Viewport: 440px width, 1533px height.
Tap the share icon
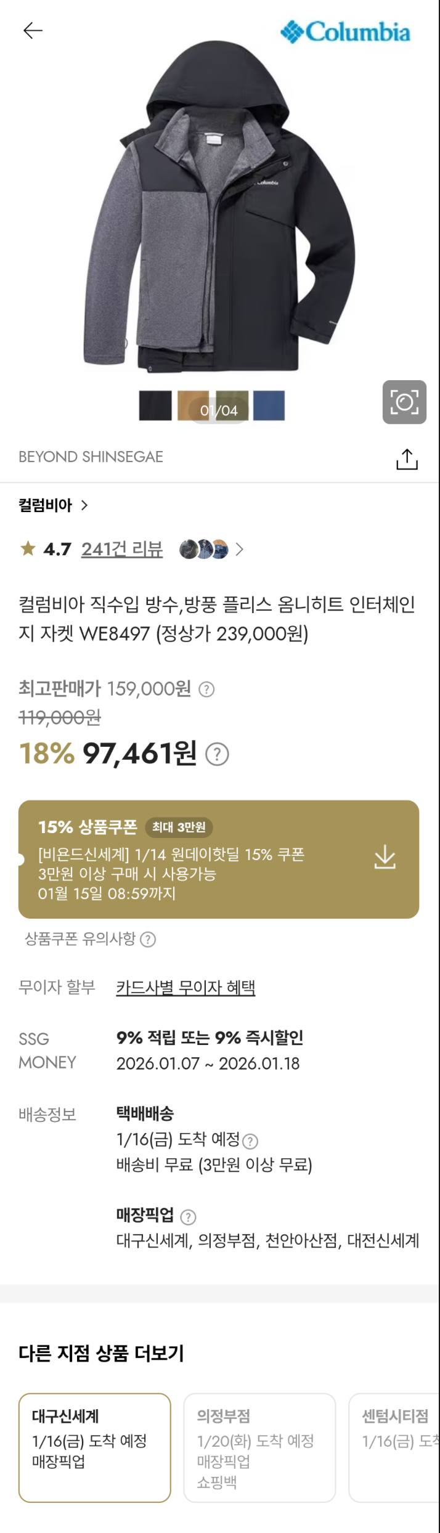coord(407,459)
